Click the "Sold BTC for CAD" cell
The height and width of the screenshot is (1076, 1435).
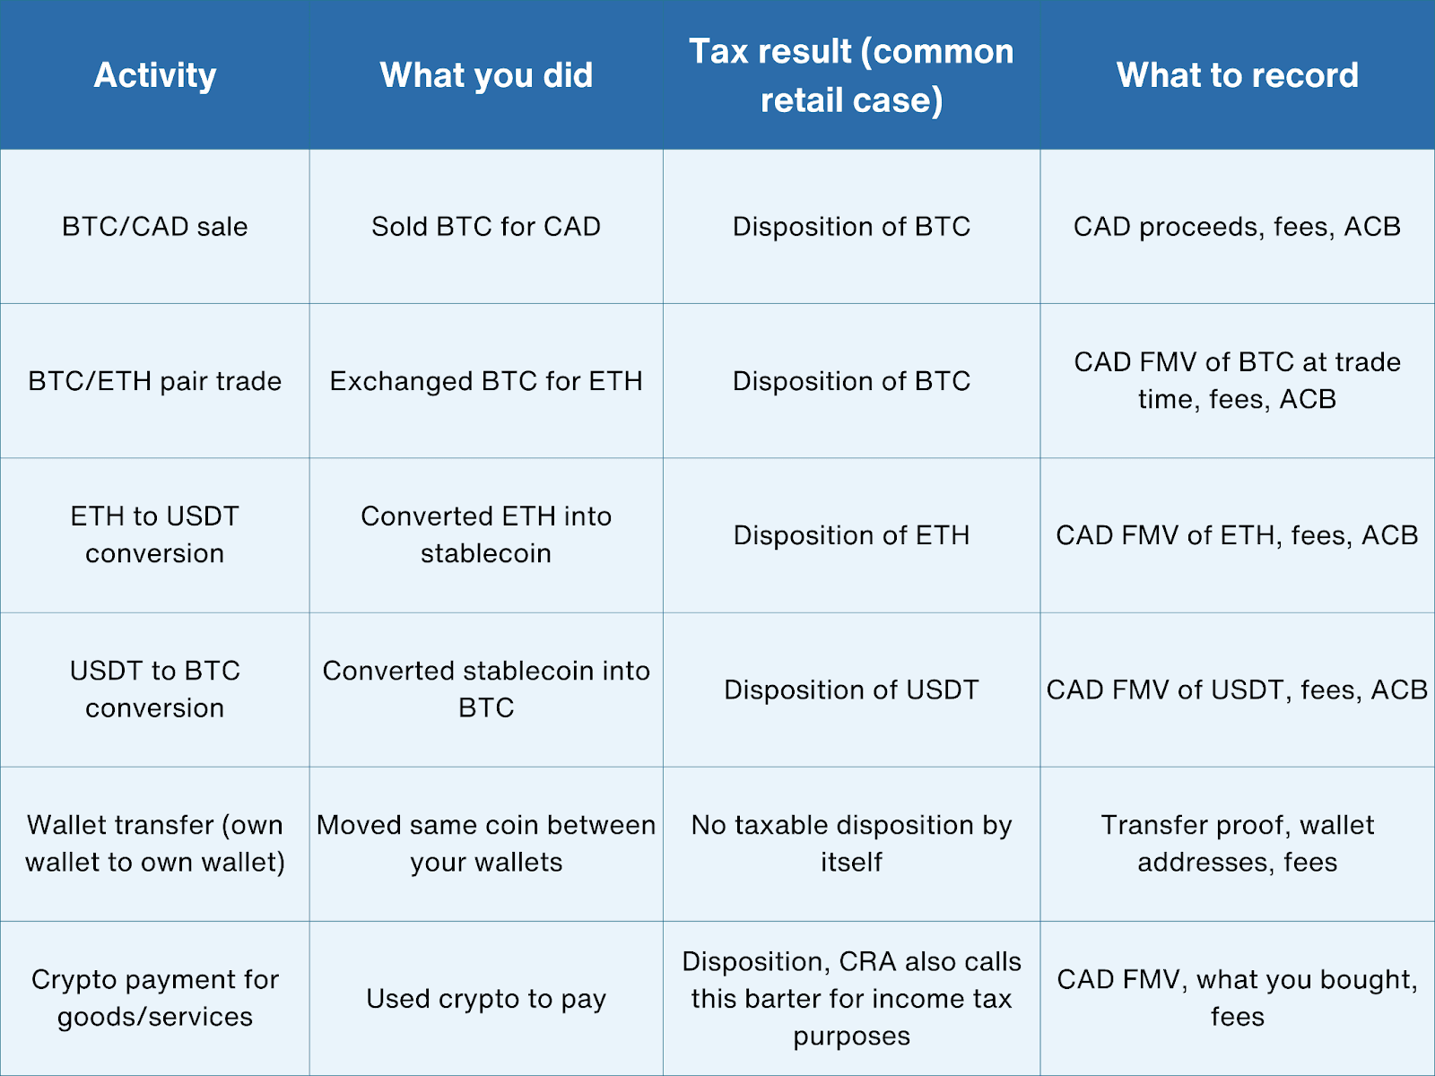pyautogui.click(x=486, y=227)
